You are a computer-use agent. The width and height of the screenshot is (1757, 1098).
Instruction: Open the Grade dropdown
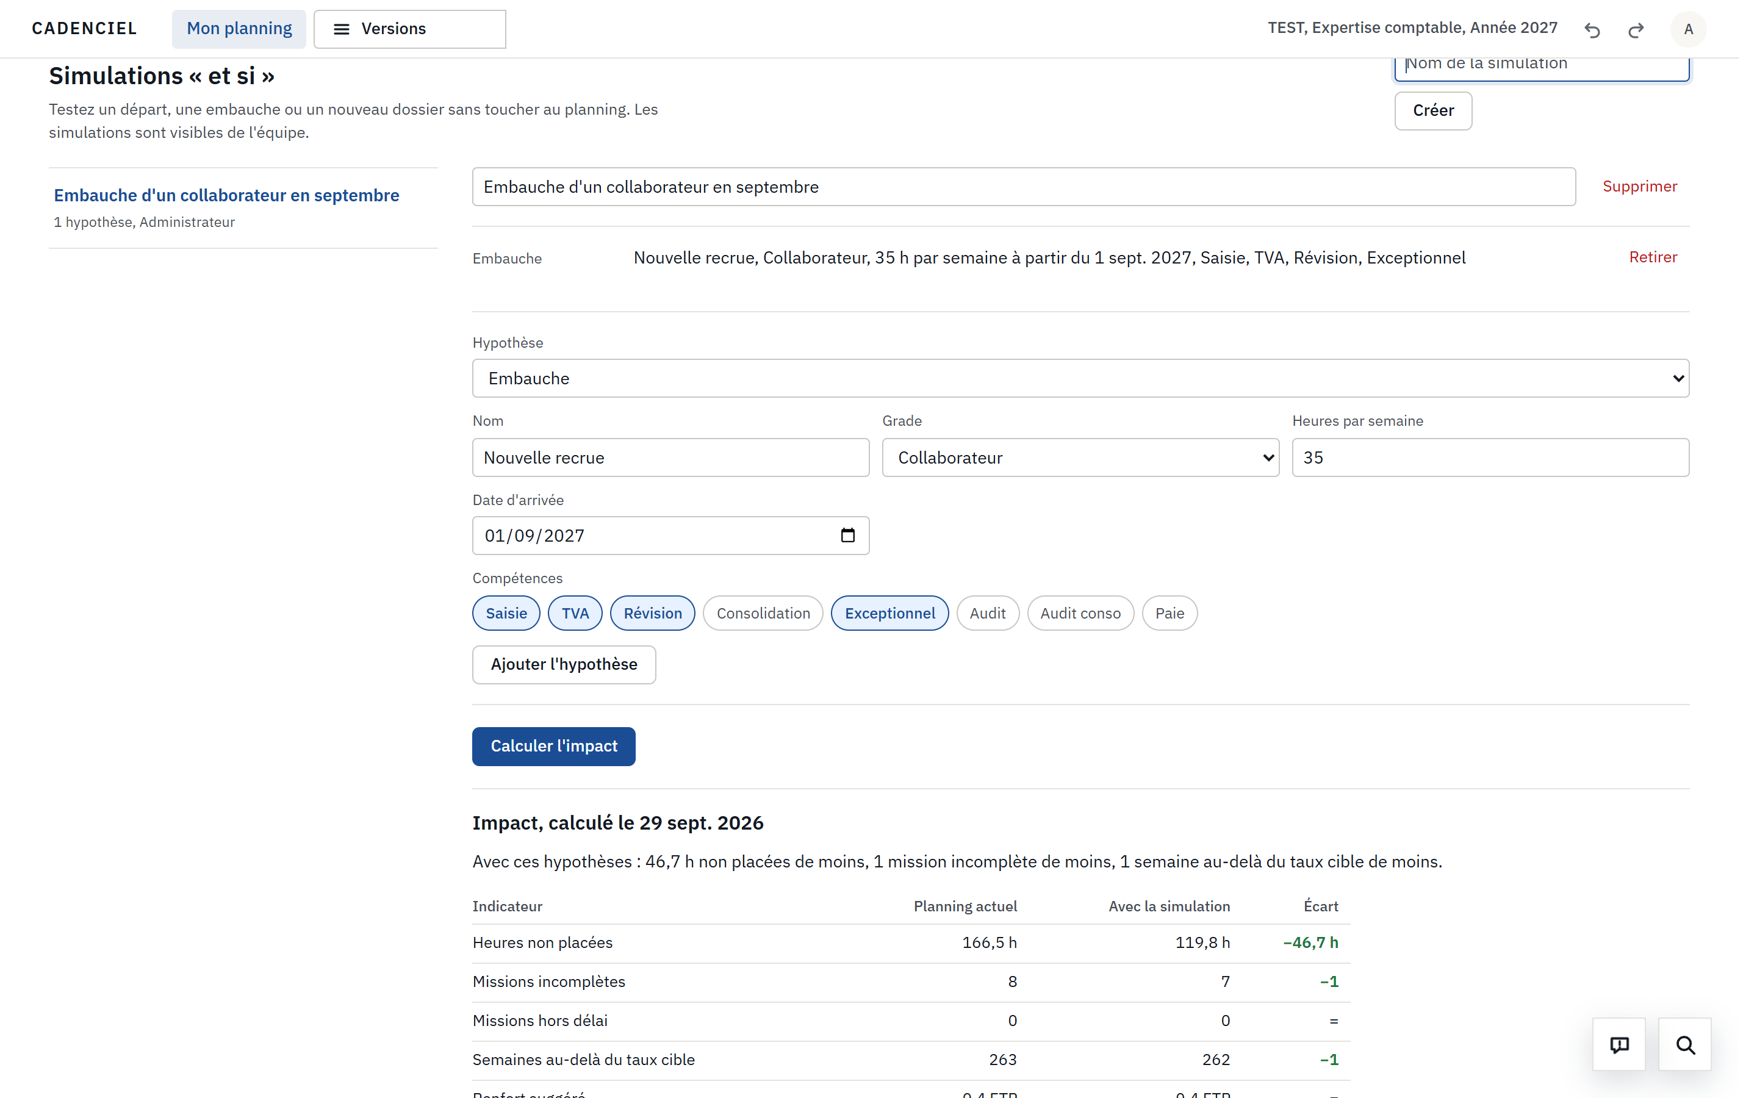pos(1080,457)
